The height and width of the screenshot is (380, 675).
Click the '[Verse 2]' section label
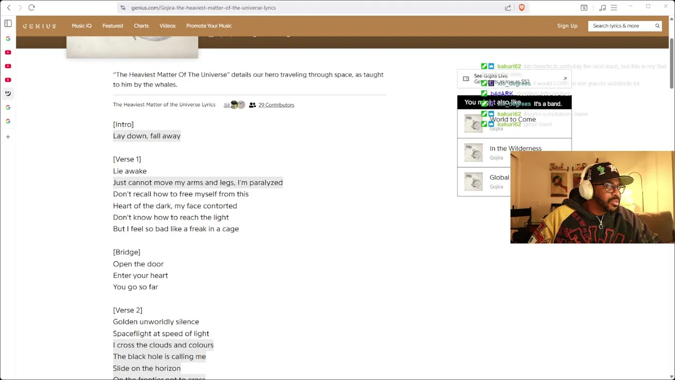pos(128,310)
